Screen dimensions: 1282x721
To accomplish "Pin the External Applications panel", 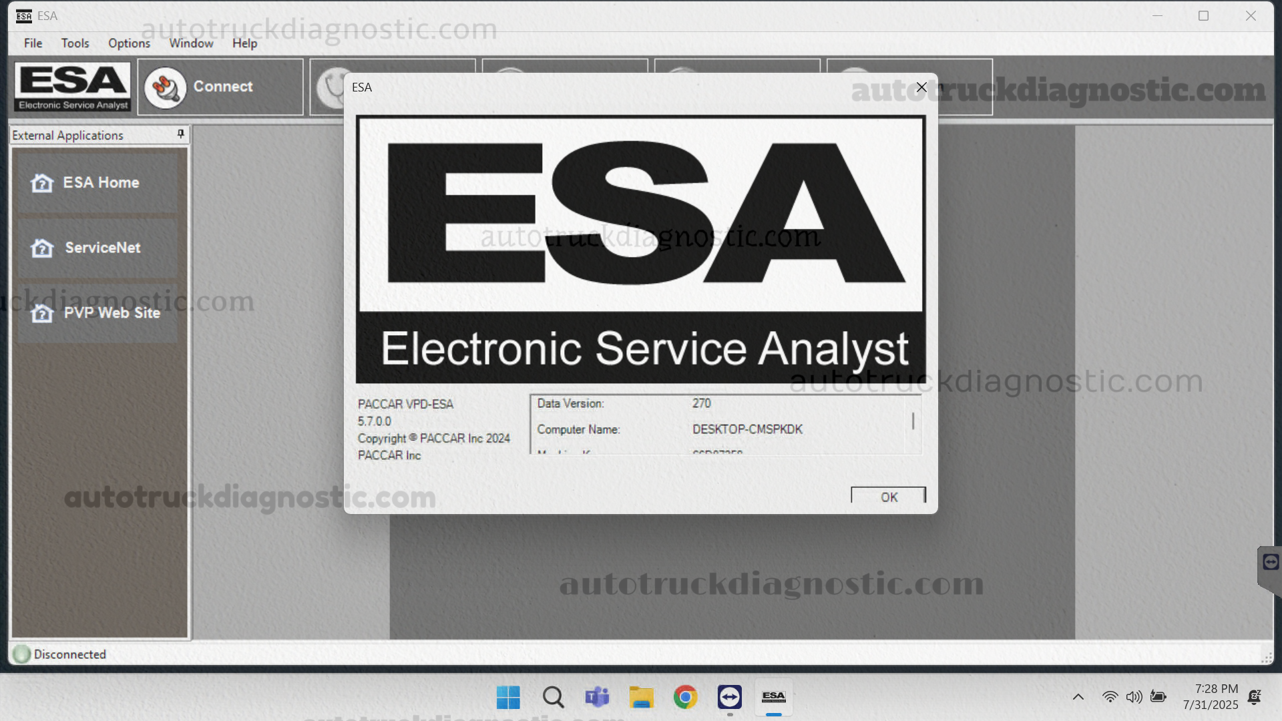I will point(180,134).
